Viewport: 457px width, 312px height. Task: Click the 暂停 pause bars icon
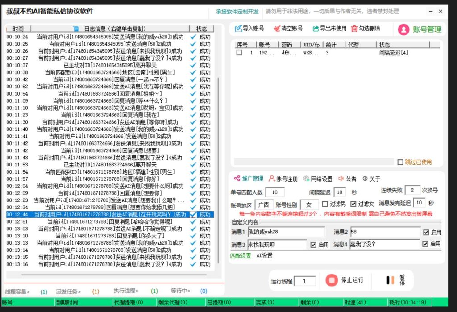[390, 280]
